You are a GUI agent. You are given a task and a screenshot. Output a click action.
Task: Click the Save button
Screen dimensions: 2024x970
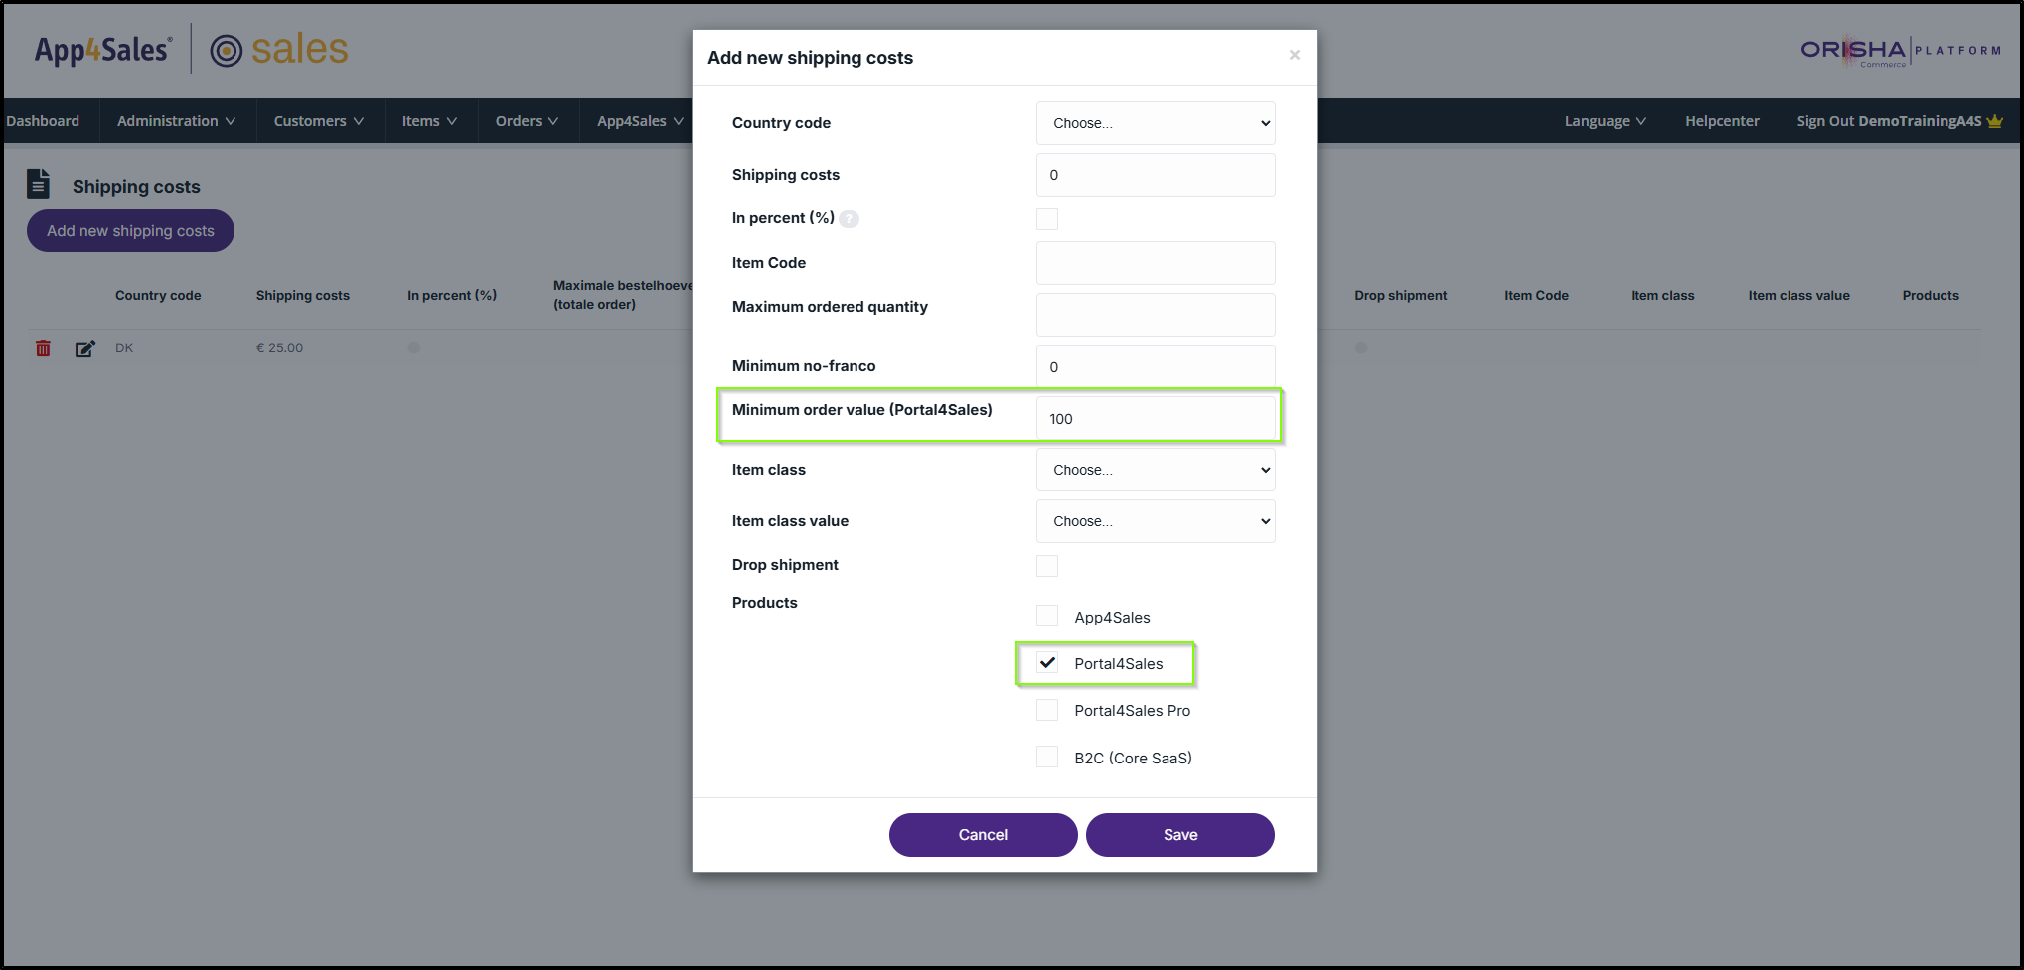[x=1180, y=835]
